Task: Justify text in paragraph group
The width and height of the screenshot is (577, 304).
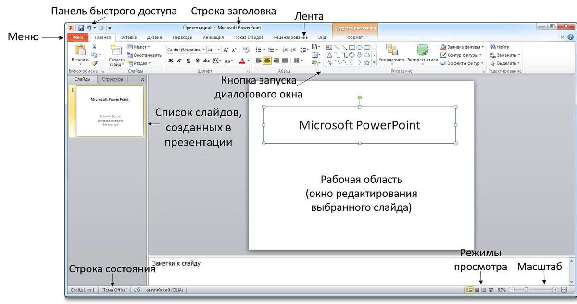Action: [x=285, y=61]
